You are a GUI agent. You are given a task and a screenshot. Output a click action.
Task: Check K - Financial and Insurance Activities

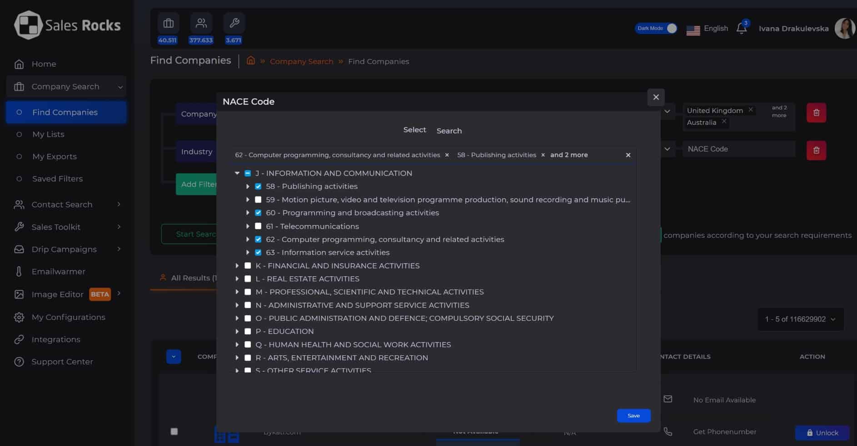[248, 266]
